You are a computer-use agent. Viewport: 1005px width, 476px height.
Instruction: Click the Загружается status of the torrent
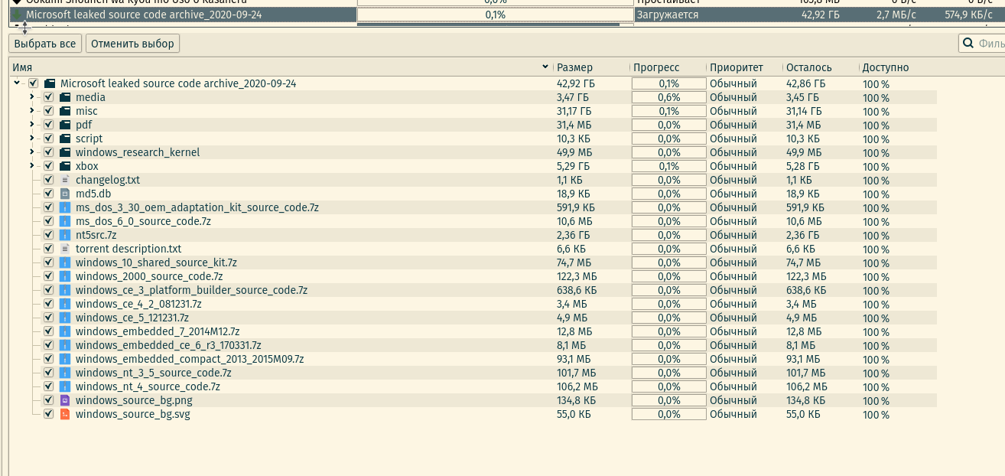click(667, 15)
